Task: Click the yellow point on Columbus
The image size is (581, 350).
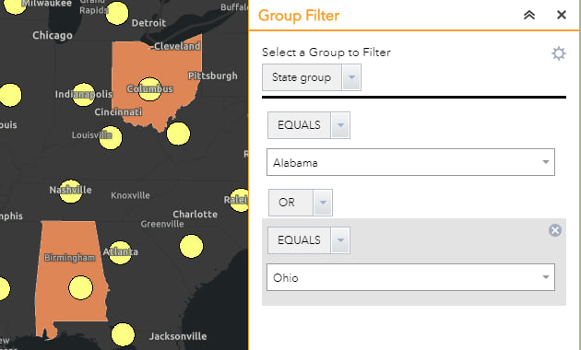Action: [x=149, y=88]
